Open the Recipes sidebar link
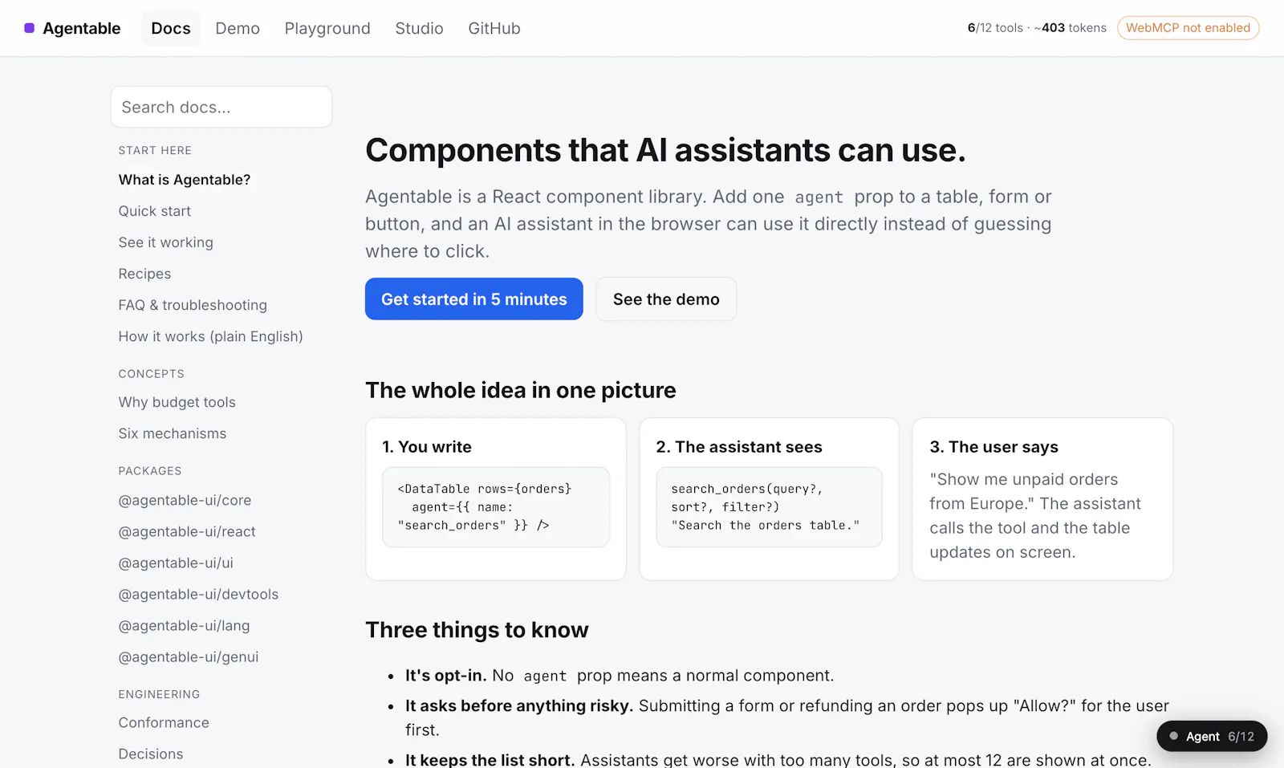1284x768 pixels. pyautogui.click(x=144, y=274)
